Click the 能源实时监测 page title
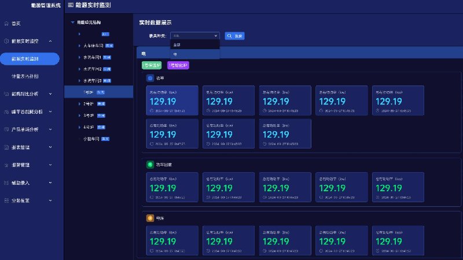 click(x=93, y=5)
